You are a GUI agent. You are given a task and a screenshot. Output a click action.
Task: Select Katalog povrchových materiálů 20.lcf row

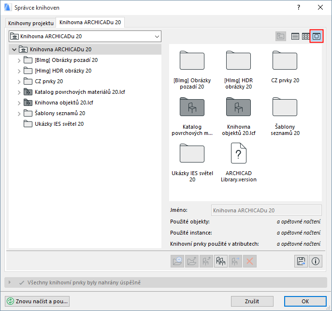click(x=85, y=92)
